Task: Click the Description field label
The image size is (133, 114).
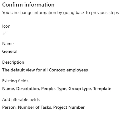Action: [x=13, y=62]
